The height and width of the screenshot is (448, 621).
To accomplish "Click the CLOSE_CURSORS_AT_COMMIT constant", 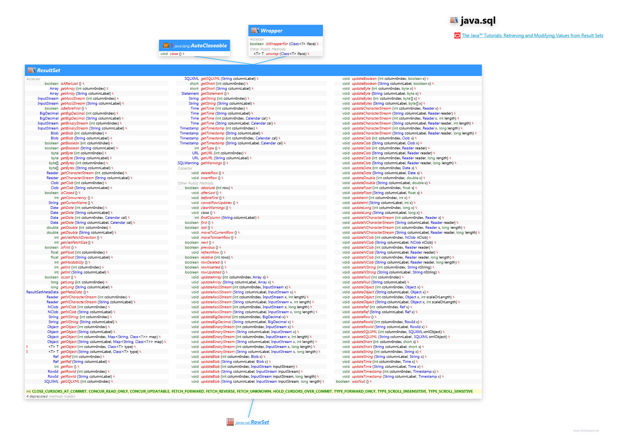I will (59, 391).
